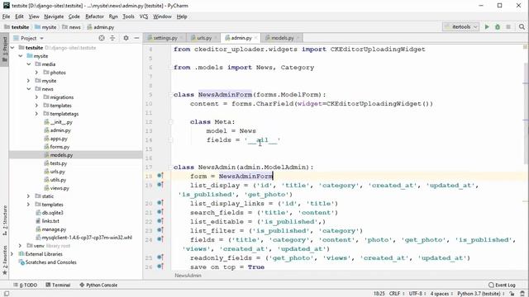Click the CRLF line separator indicator
Viewport: 529px width, 297px height.
click(x=396, y=294)
